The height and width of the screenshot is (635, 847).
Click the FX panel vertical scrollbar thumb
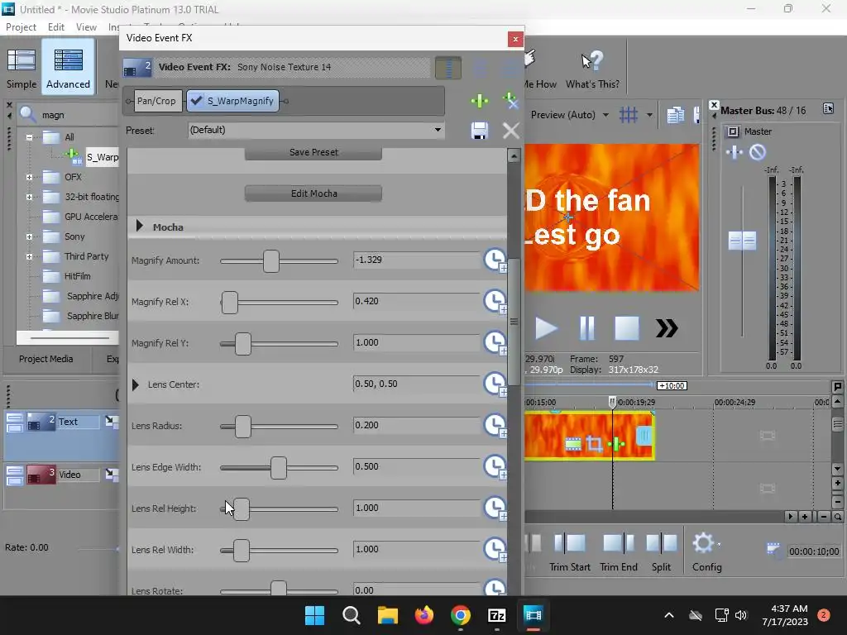coord(514,322)
